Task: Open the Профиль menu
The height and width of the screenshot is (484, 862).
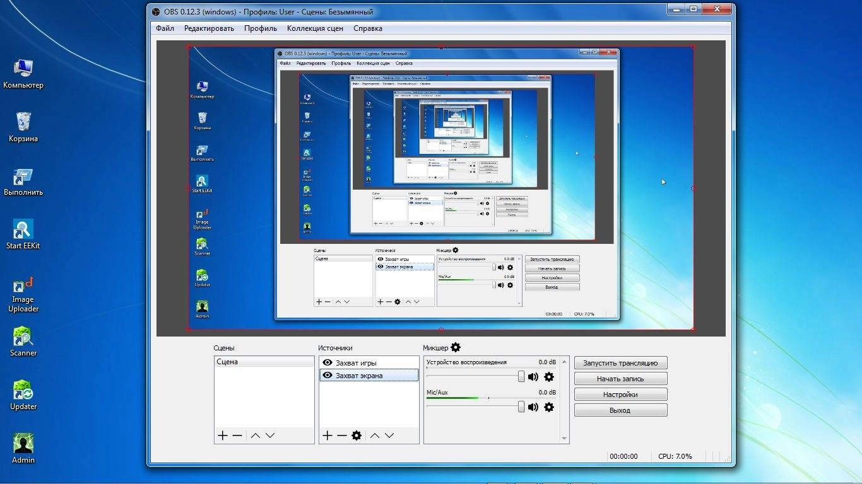Action: coord(261,28)
